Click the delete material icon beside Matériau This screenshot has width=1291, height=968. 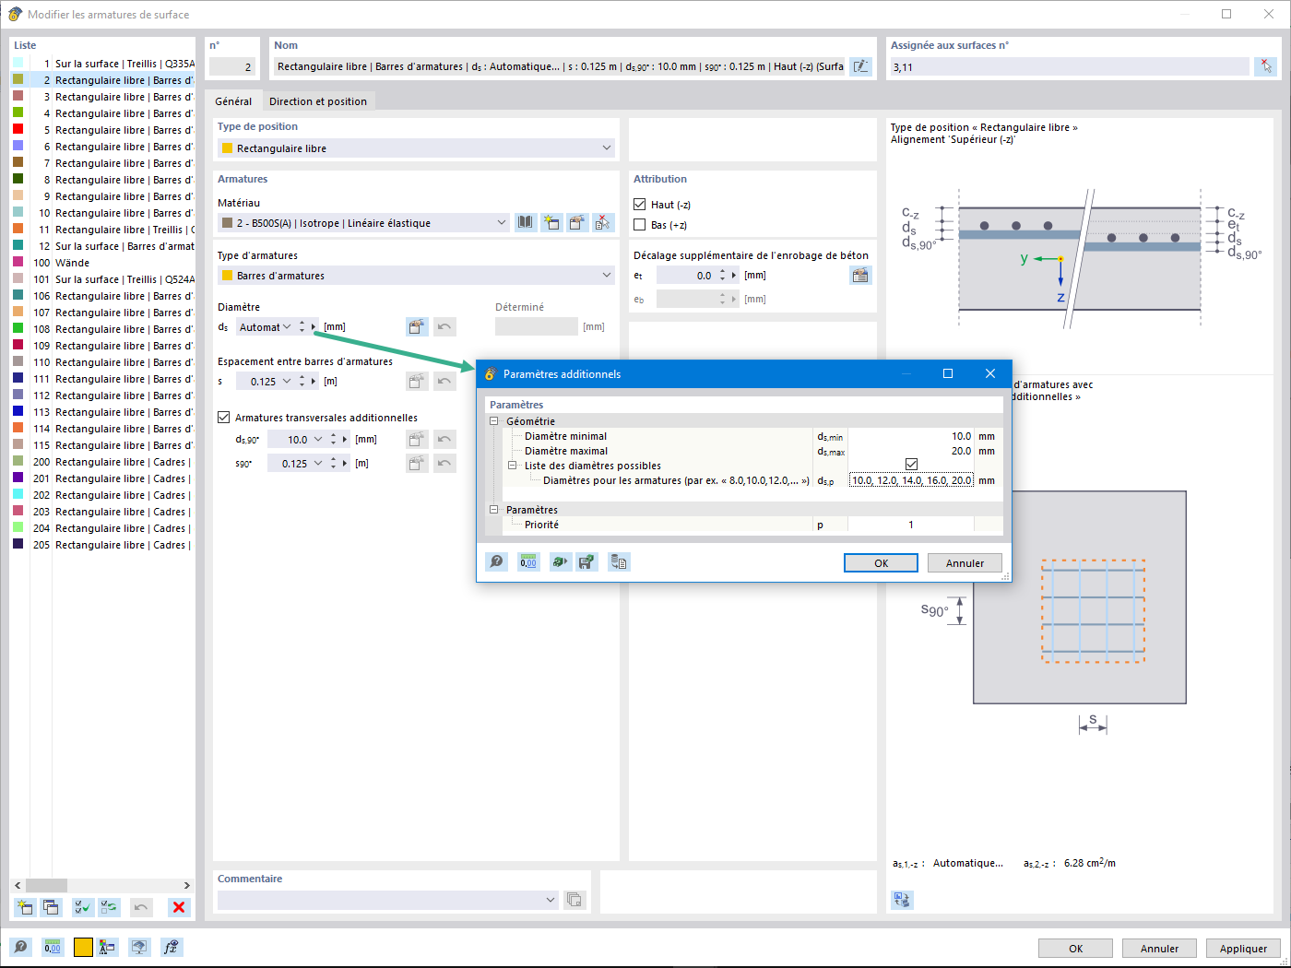603,222
